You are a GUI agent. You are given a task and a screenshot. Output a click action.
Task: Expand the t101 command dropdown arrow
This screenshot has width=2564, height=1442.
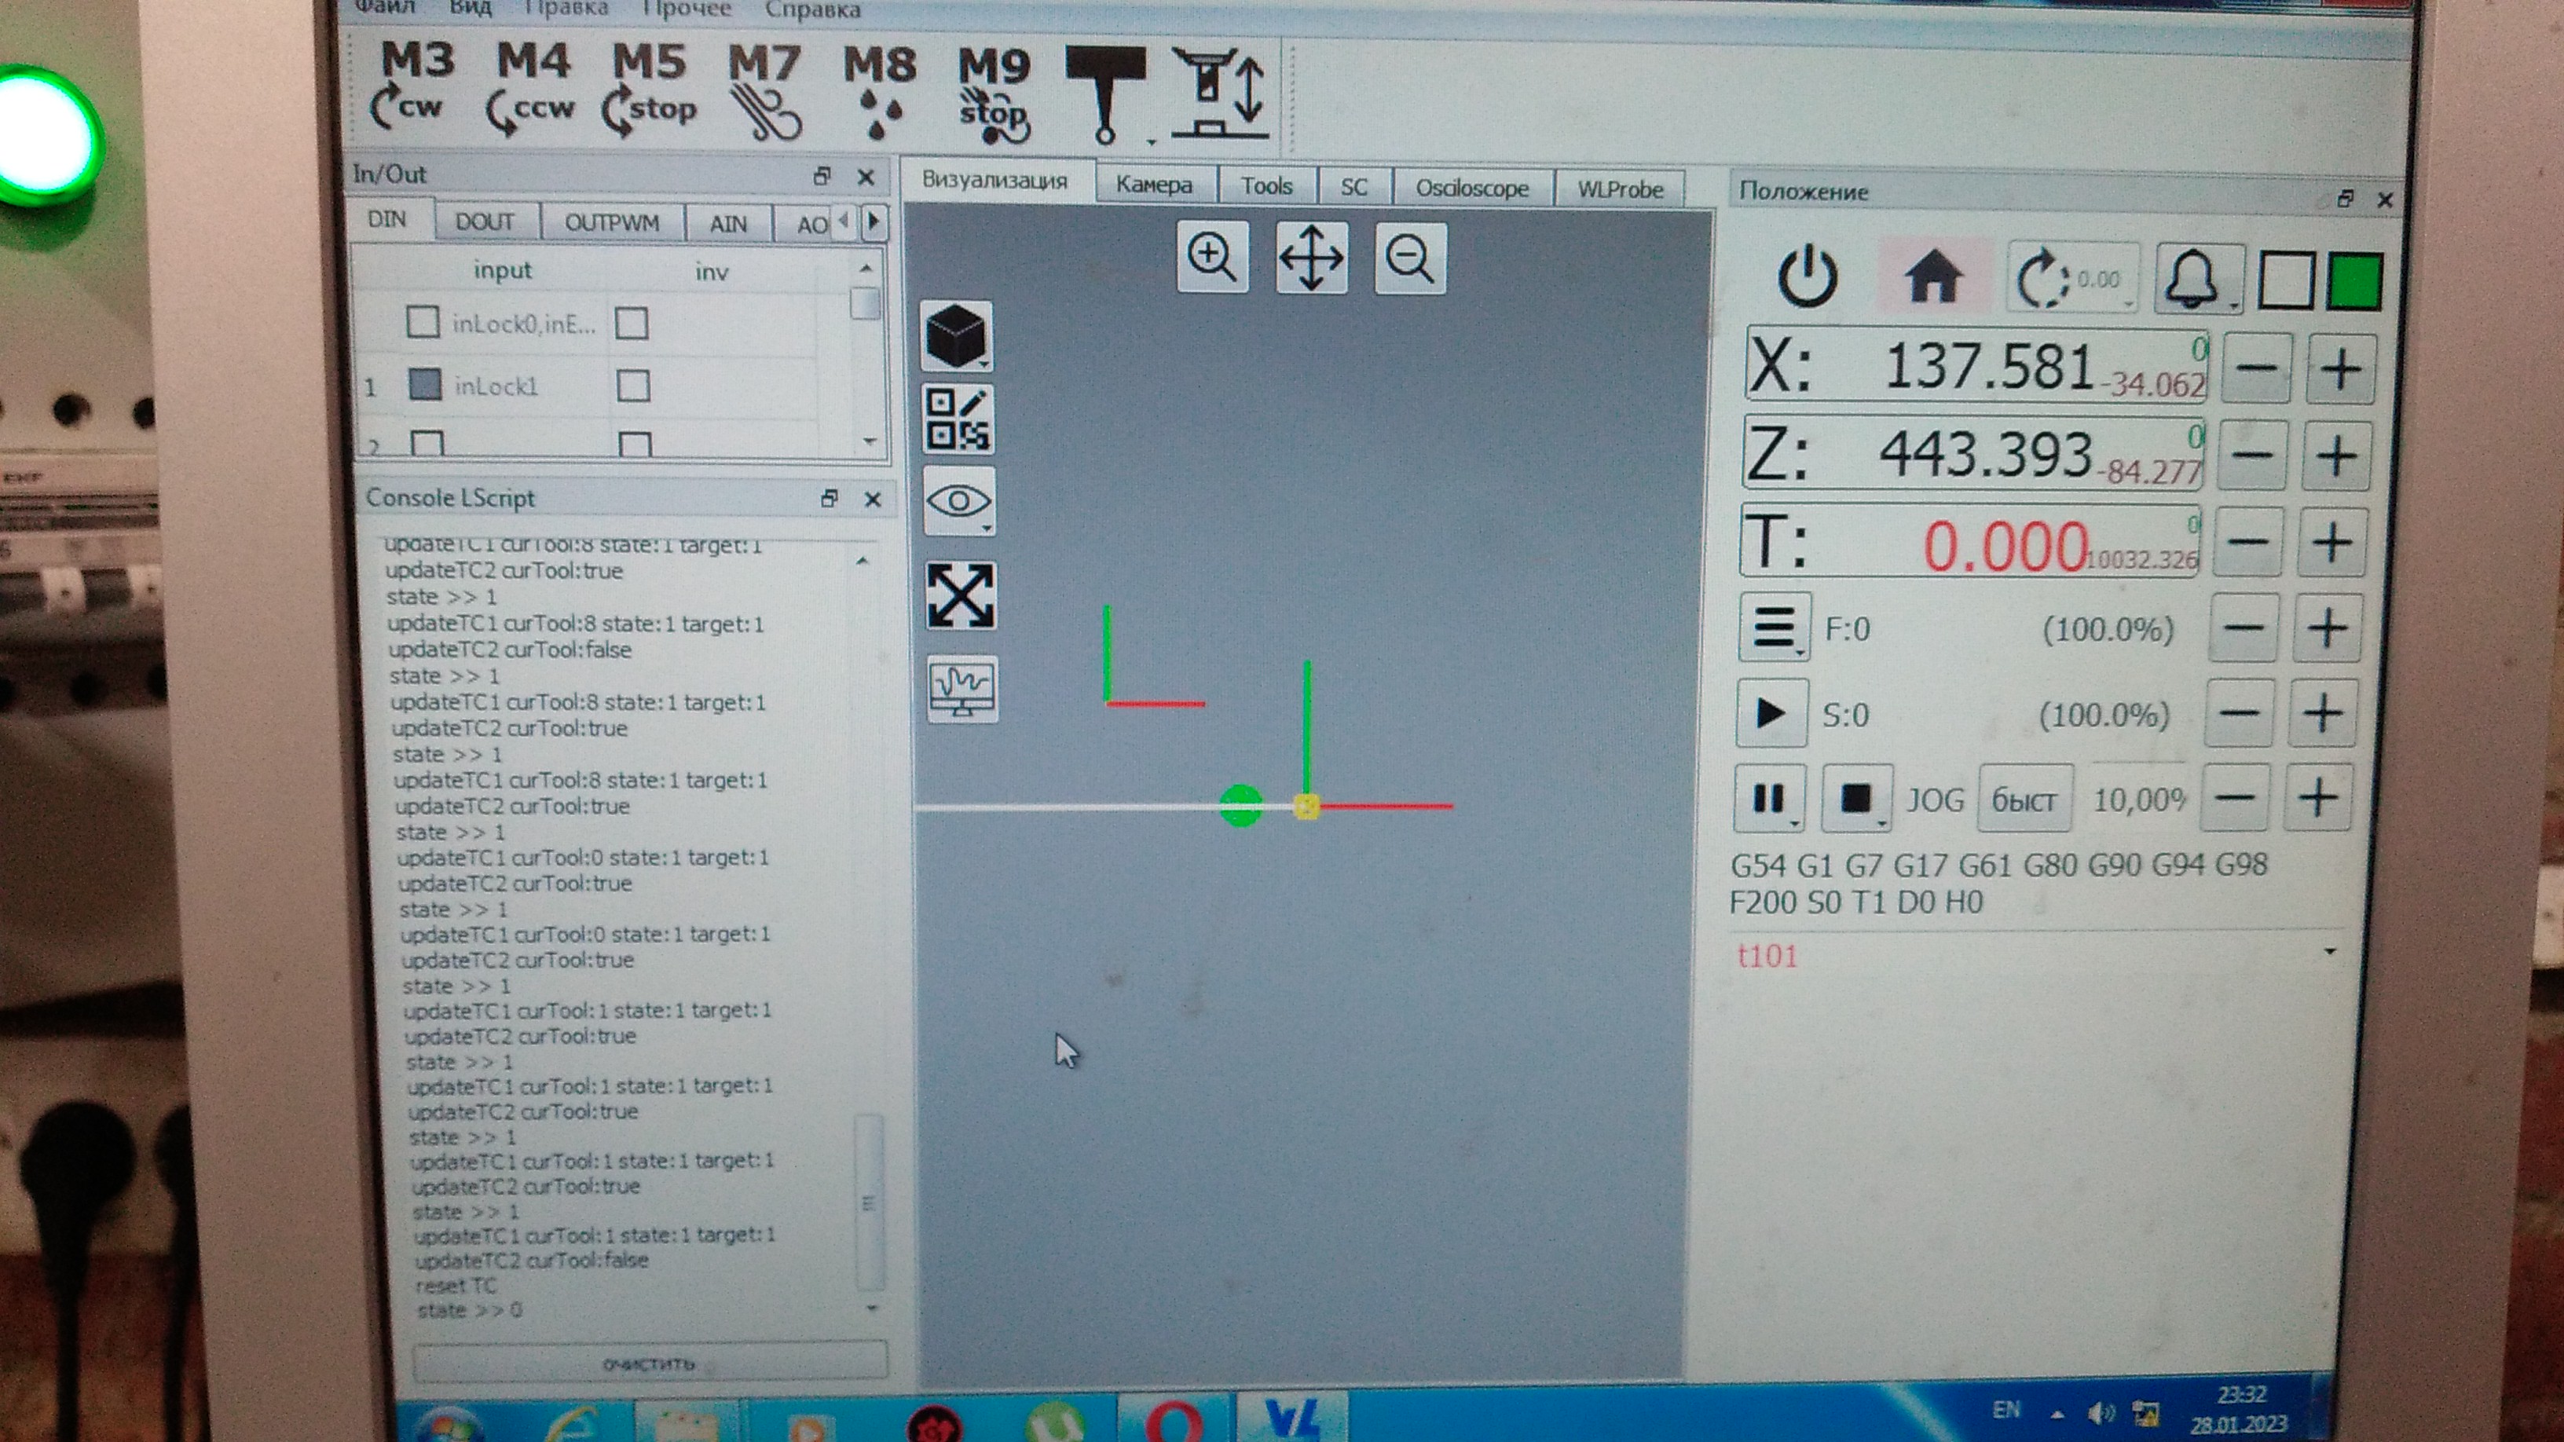click(2329, 953)
